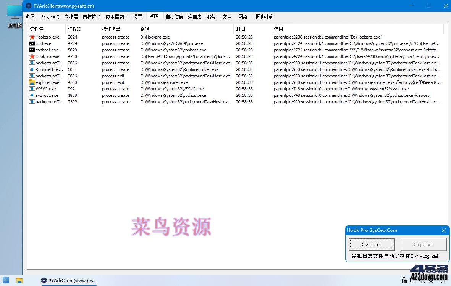
Task: Toggle the 英 input method indicator
Action: pos(430,280)
